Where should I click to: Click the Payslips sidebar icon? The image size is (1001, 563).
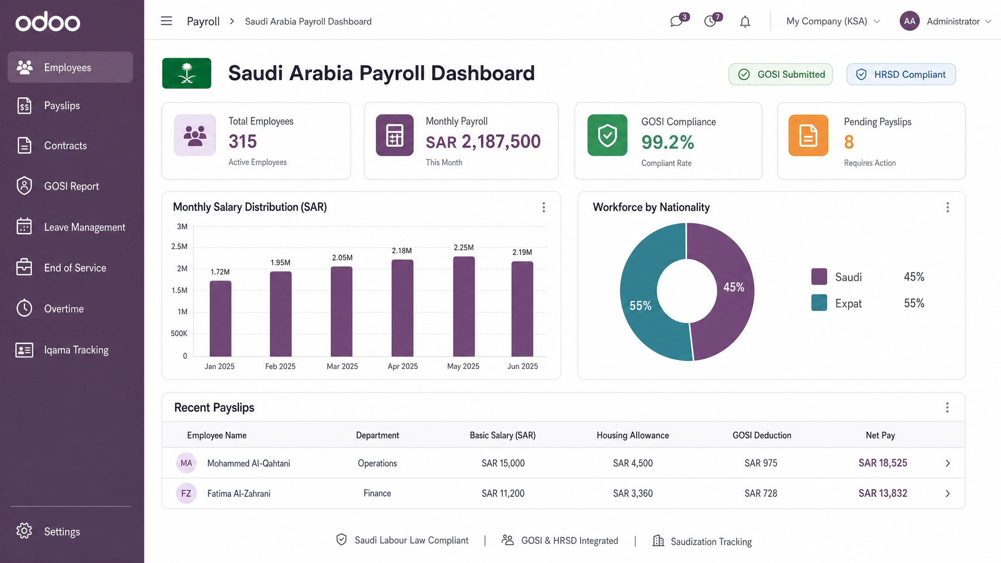(24, 105)
